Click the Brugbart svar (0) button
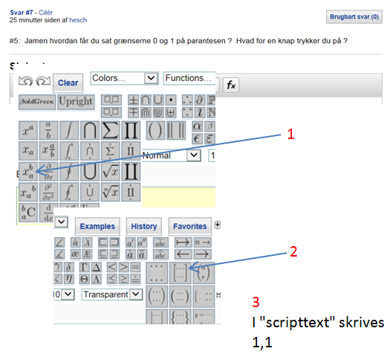The width and height of the screenshot is (390, 357). (354, 17)
